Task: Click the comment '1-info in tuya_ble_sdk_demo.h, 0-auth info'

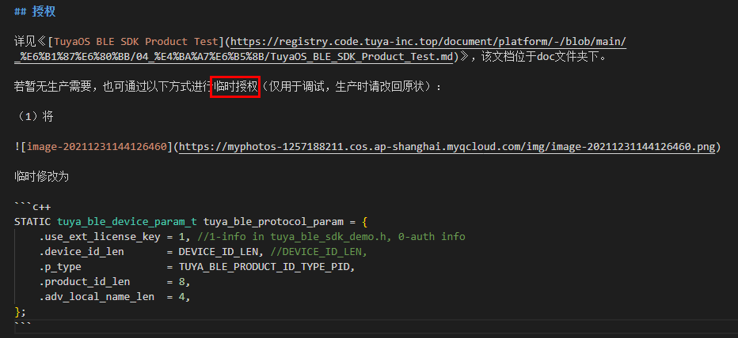Action: [x=337, y=237]
